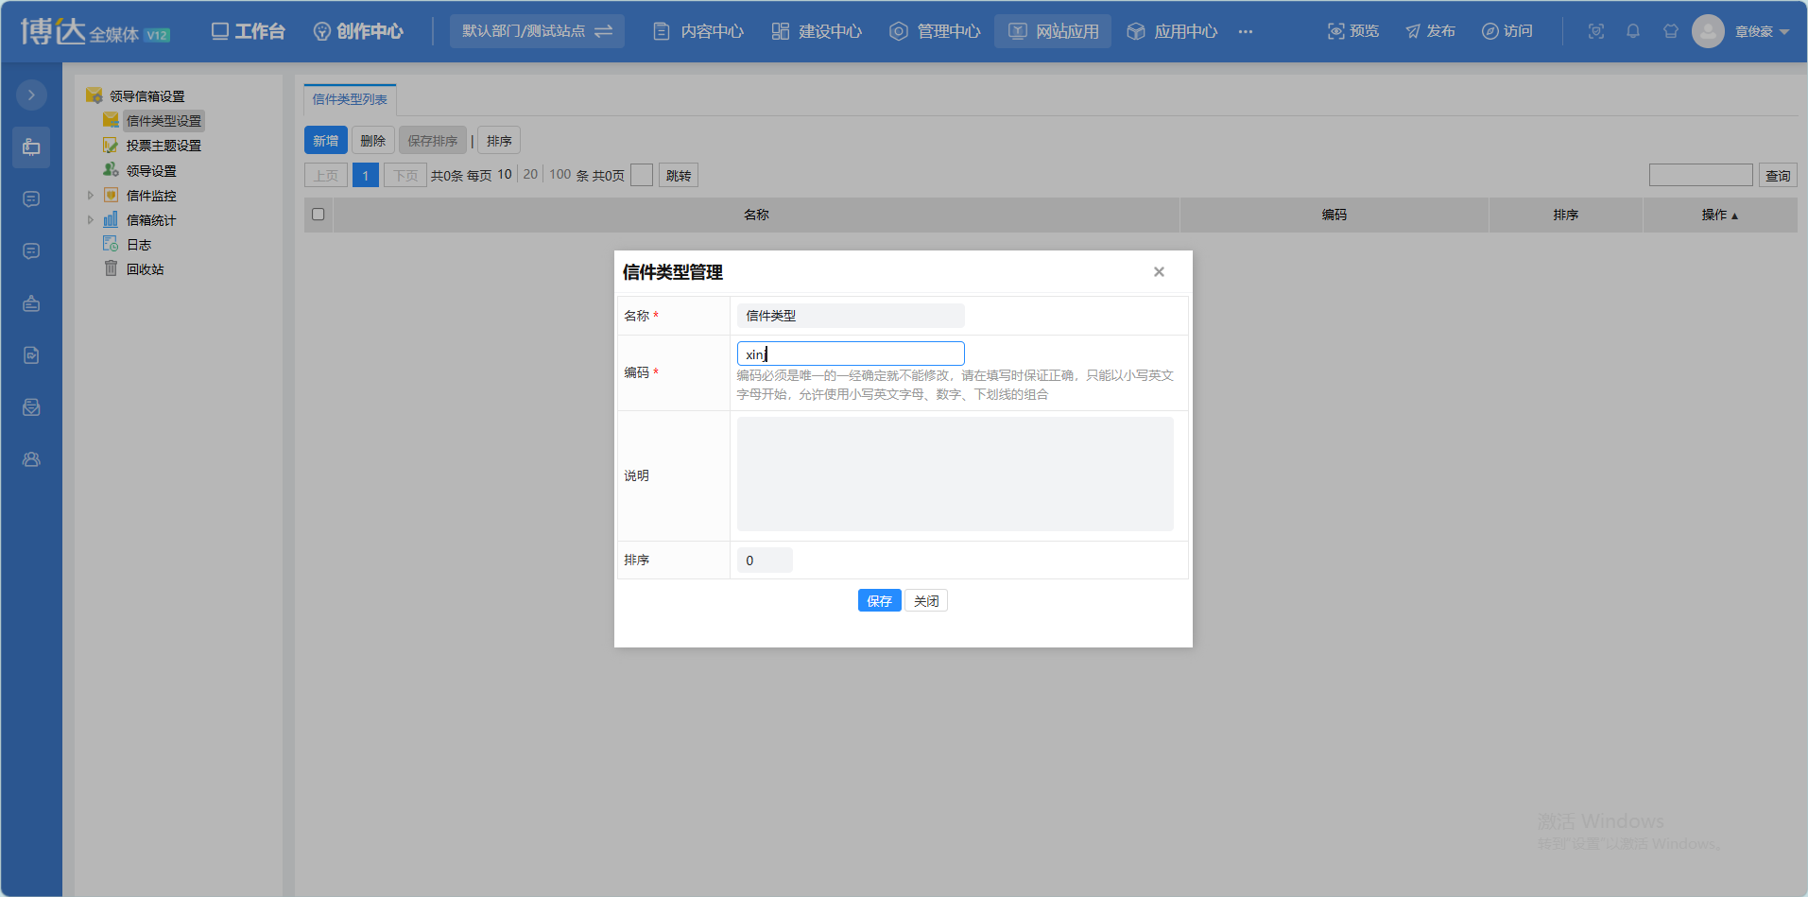
Task: Click the 发布 publish icon
Action: [1413, 31]
